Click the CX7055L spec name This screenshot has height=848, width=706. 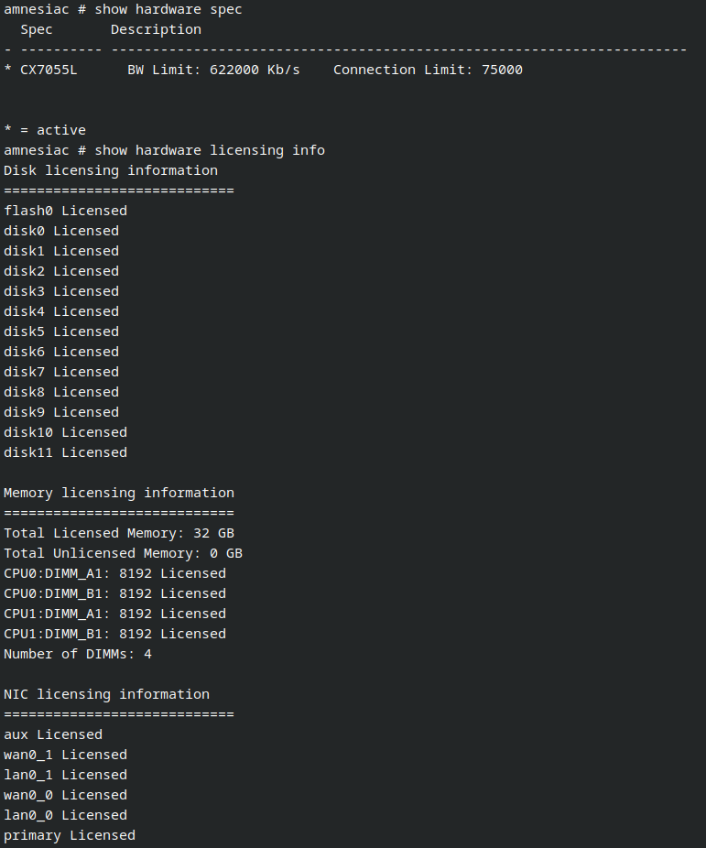pos(49,70)
